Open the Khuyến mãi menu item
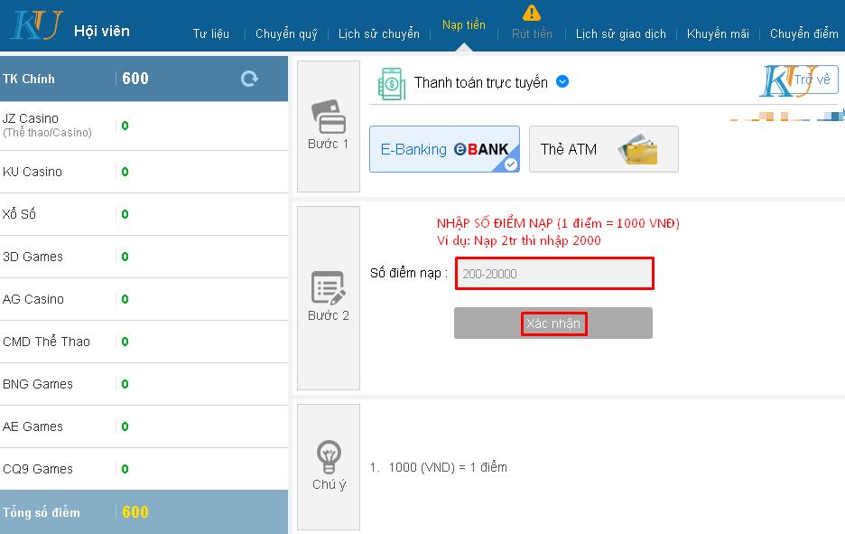Image resolution: width=845 pixels, height=534 pixels. click(x=718, y=33)
